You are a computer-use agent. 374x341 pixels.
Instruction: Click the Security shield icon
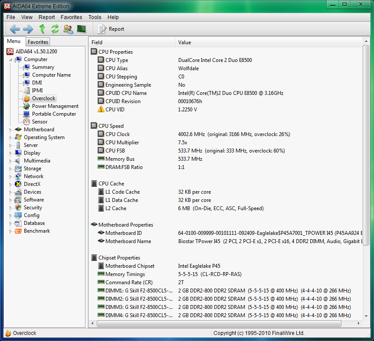click(x=18, y=208)
